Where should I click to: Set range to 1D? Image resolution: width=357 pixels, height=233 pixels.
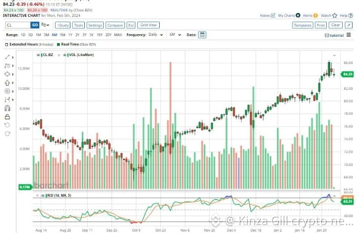[23, 35]
